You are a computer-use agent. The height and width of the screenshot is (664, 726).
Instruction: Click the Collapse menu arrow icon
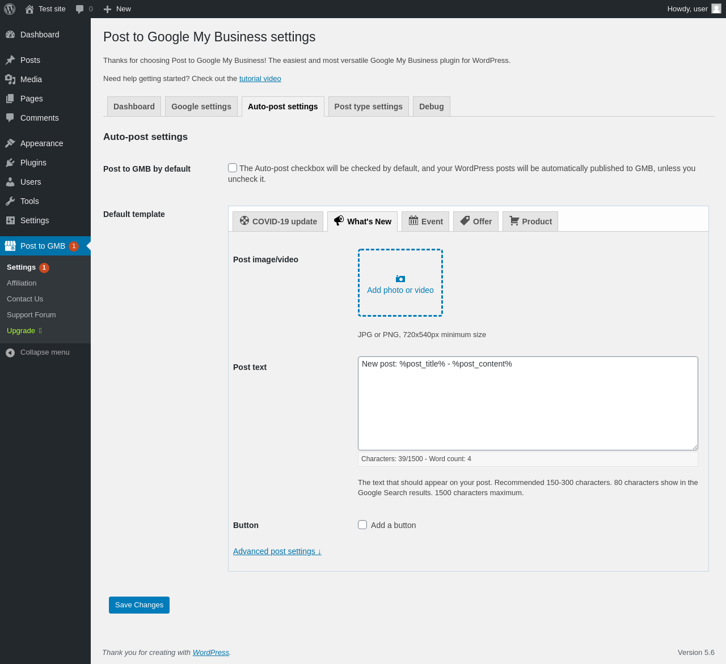(10, 352)
